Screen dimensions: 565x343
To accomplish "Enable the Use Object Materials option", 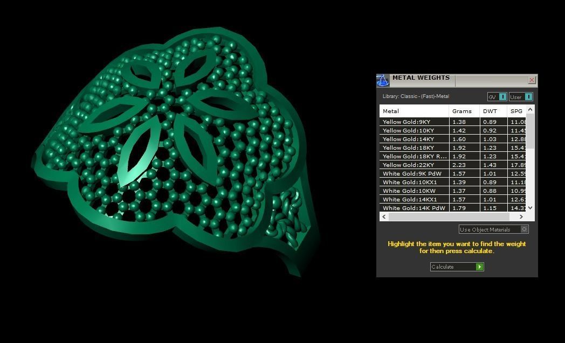I will (x=494, y=229).
